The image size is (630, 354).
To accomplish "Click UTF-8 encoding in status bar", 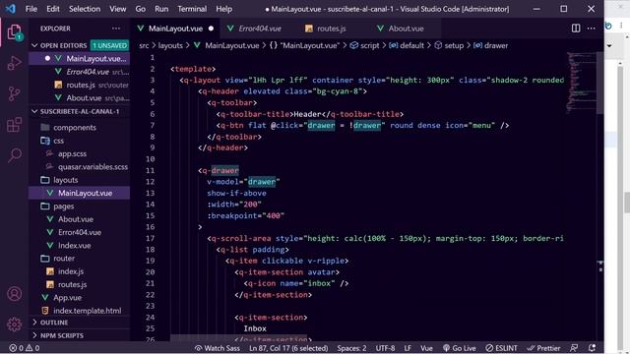I will tap(385, 348).
